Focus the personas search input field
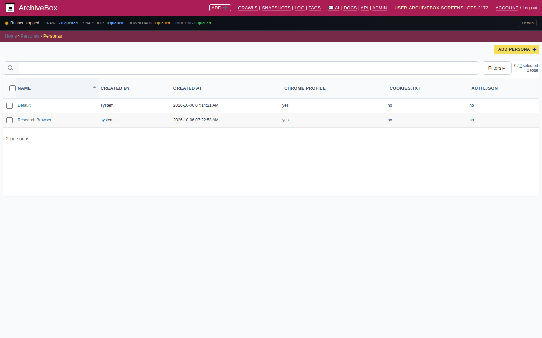 pyautogui.click(x=249, y=68)
